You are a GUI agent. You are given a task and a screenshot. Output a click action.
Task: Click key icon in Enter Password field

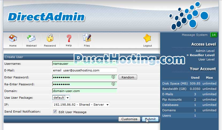(x=113, y=77)
